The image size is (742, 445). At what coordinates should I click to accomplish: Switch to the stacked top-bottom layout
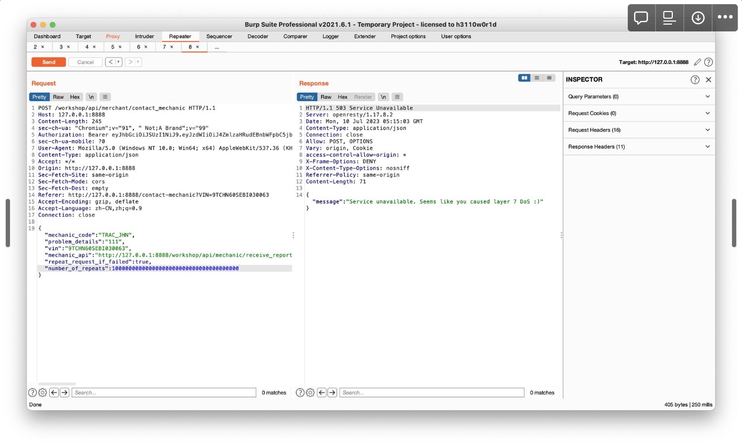coord(537,78)
